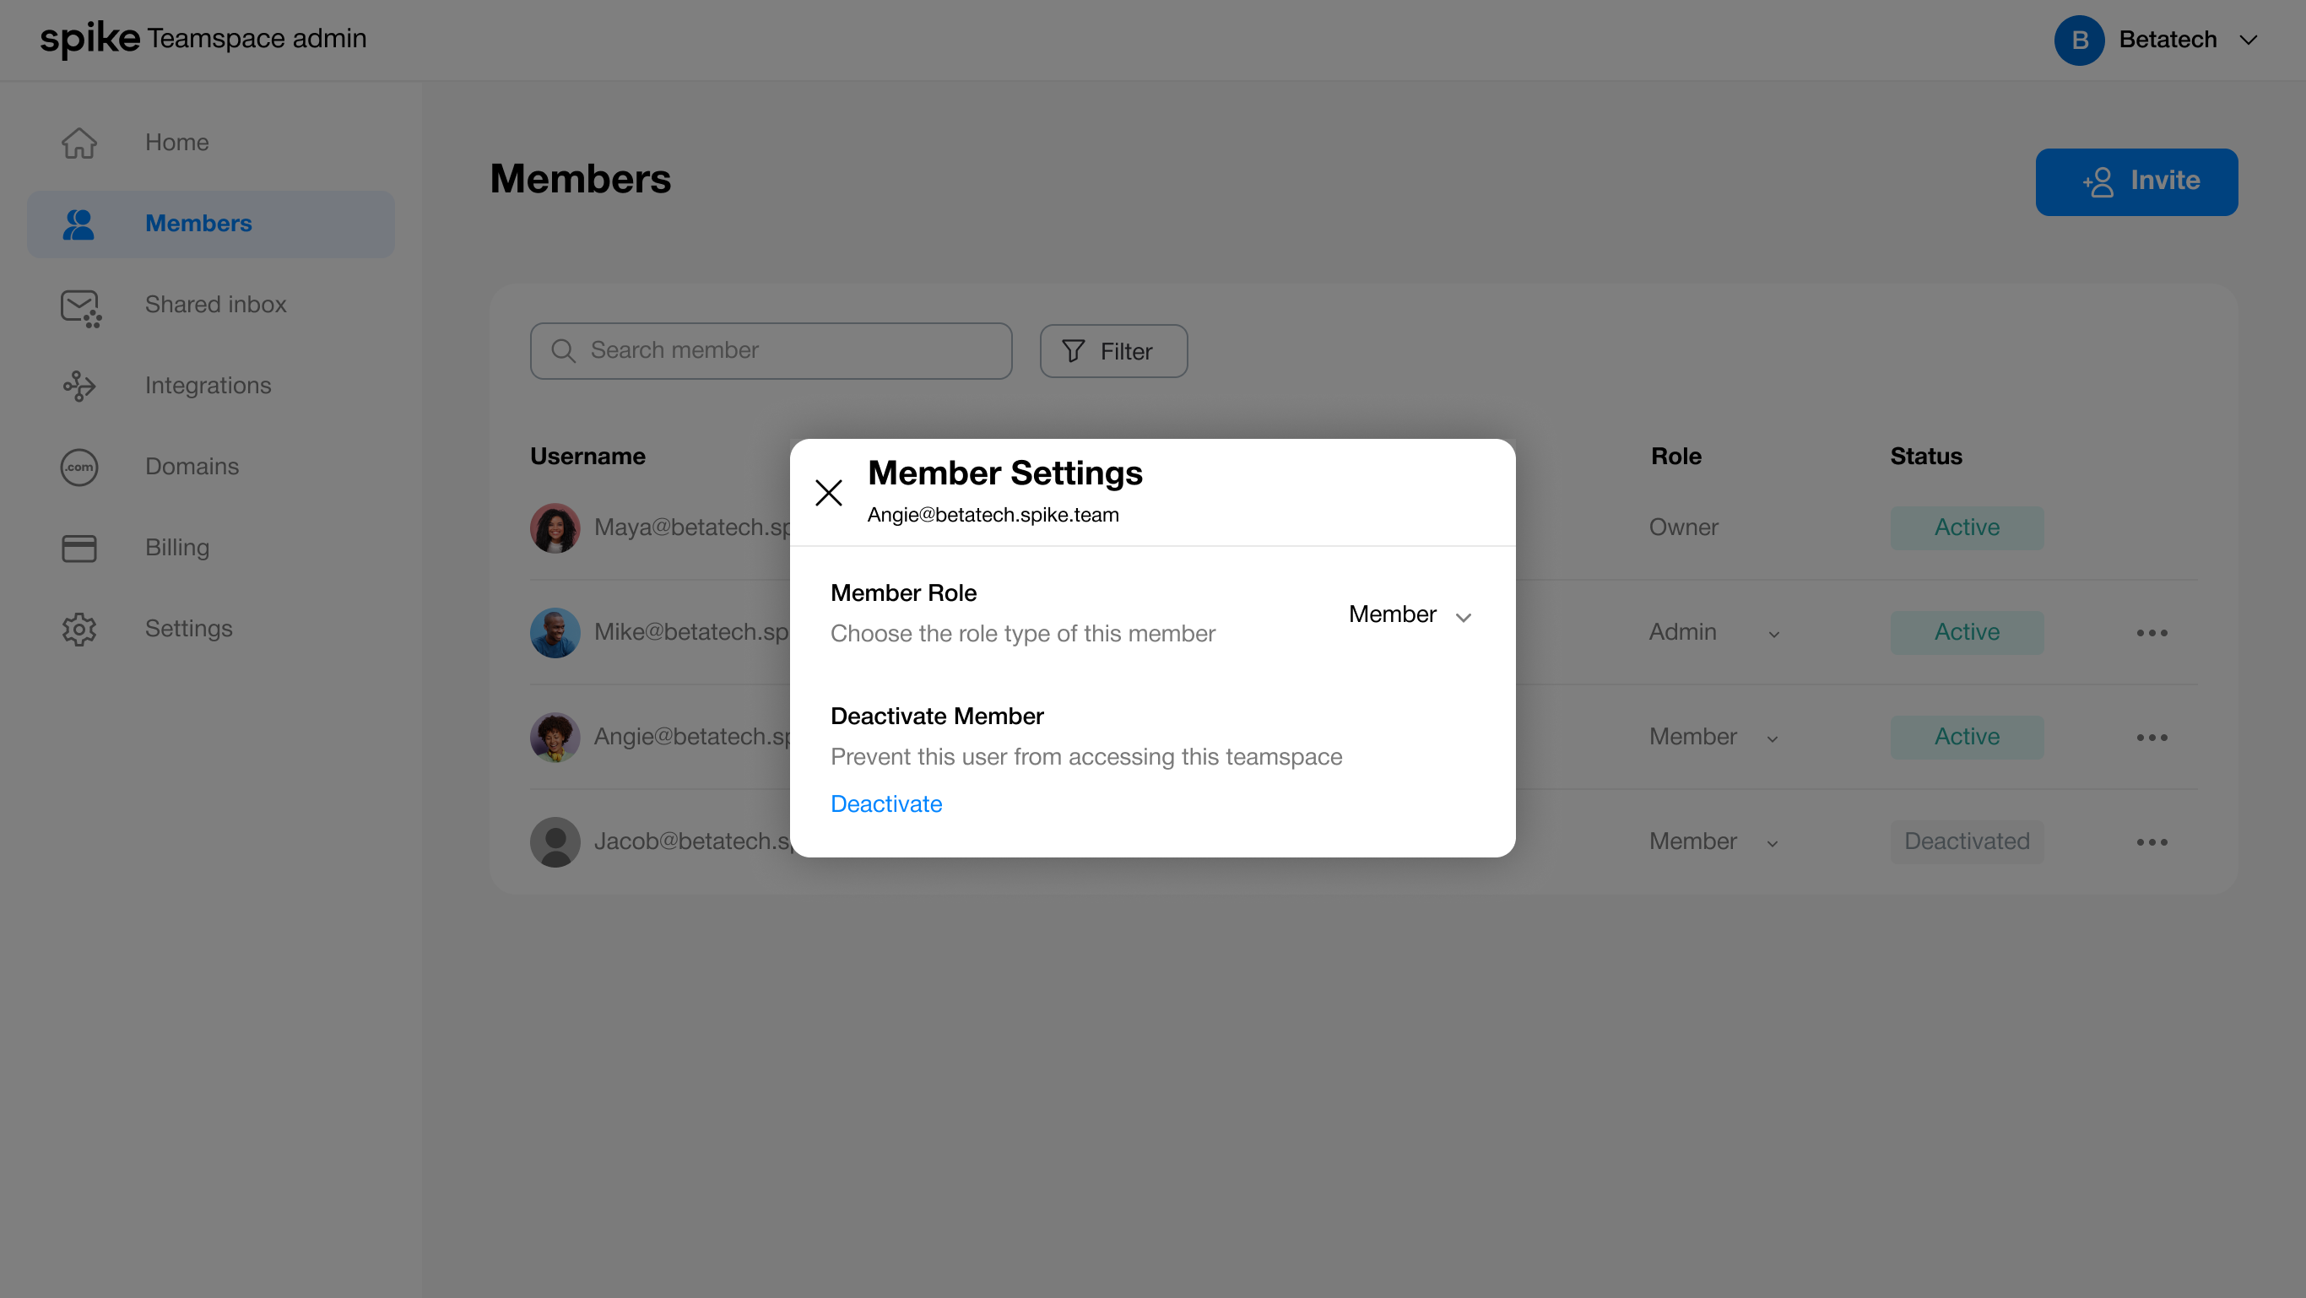The width and height of the screenshot is (2306, 1298).
Task: Click the Betatech B avatar icon
Action: tap(2078, 41)
